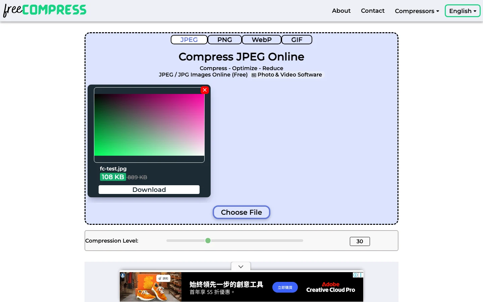The image size is (483, 302).
Task: Open the English language dropdown
Action: (463, 11)
